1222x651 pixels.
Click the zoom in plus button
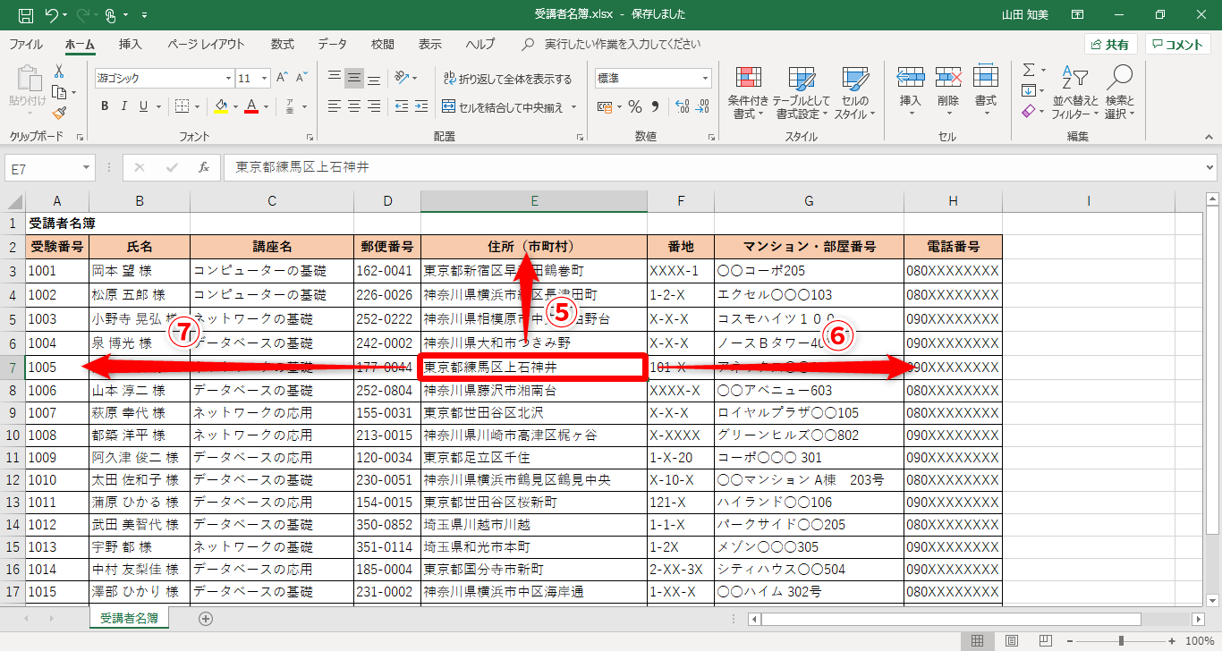1170,641
